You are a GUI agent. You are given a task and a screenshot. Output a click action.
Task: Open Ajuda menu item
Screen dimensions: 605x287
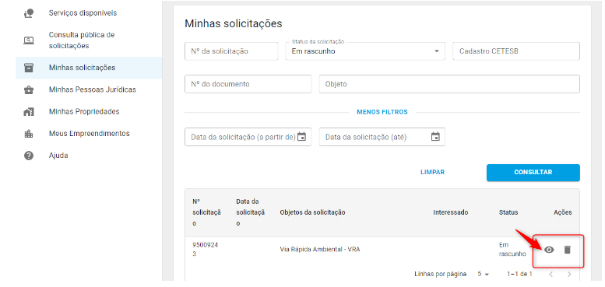[89, 156]
